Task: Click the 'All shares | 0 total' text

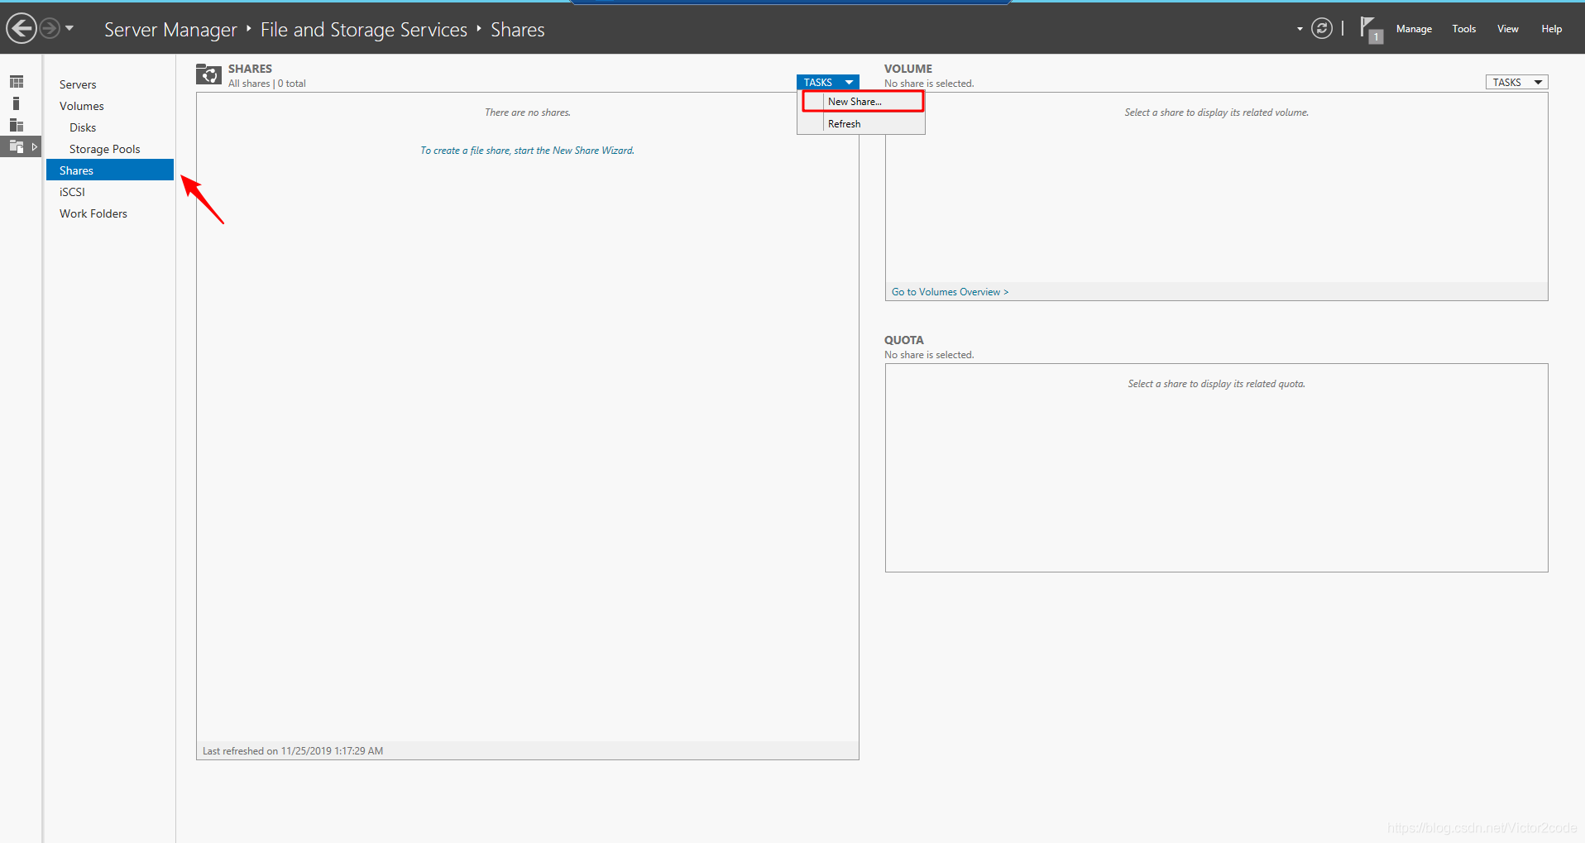Action: [x=267, y=84]
